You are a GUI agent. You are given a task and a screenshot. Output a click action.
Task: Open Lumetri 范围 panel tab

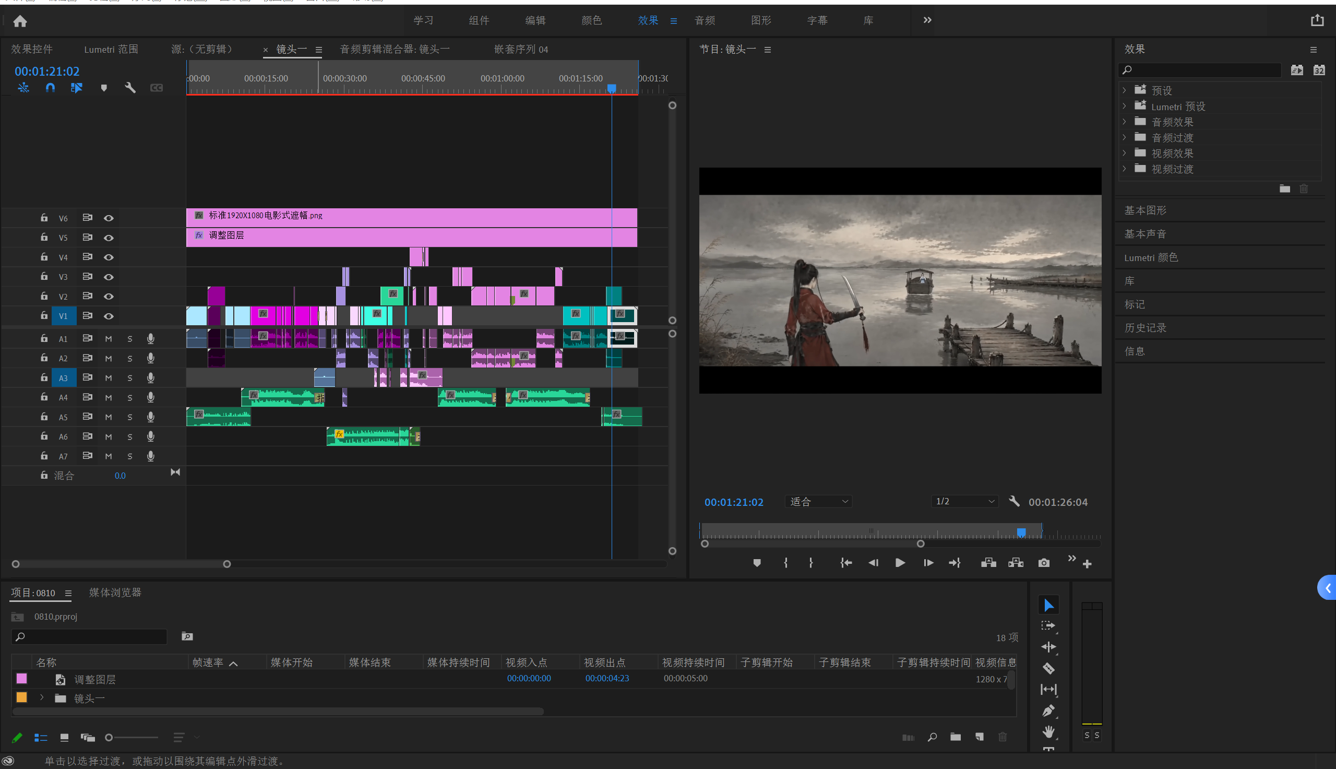point(111,49)
